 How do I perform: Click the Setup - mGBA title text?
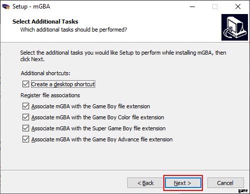(x=31, y=7)
